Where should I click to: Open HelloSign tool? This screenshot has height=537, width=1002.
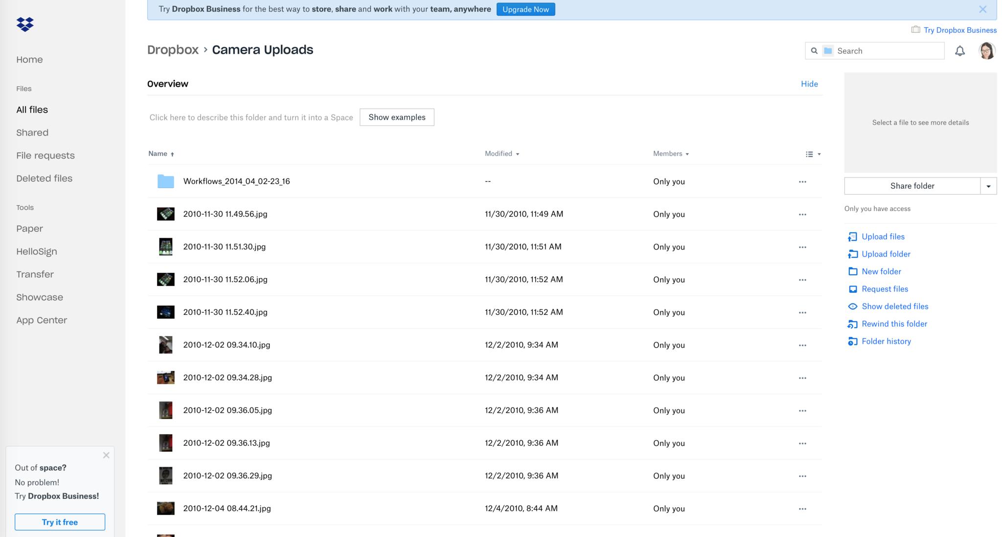tap(37, 251)
